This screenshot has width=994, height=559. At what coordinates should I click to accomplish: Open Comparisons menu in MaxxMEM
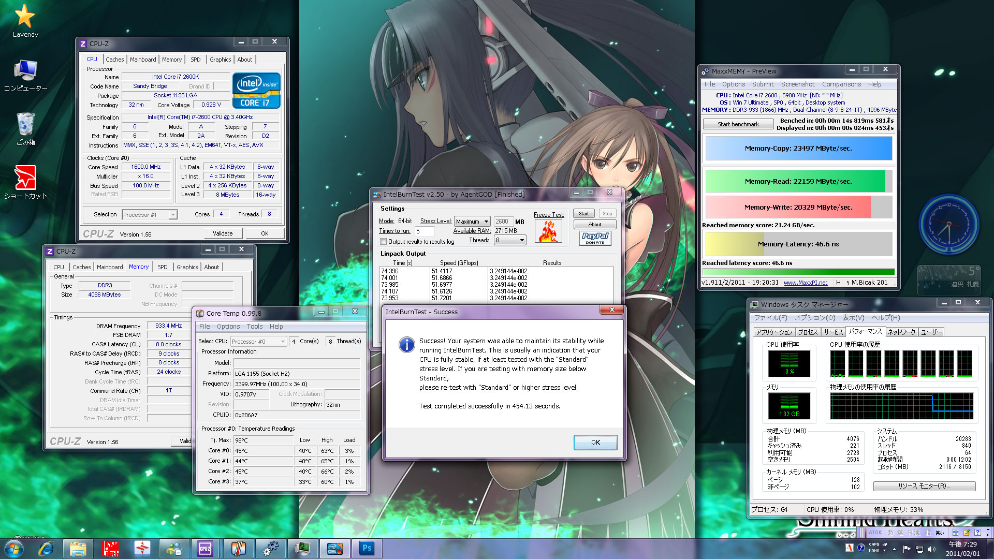[841, 84]
